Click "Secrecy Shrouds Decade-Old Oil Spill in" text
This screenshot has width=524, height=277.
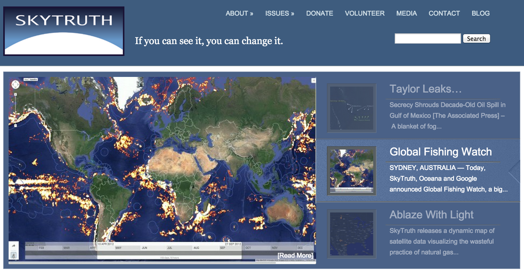click(x=447, y=105)
